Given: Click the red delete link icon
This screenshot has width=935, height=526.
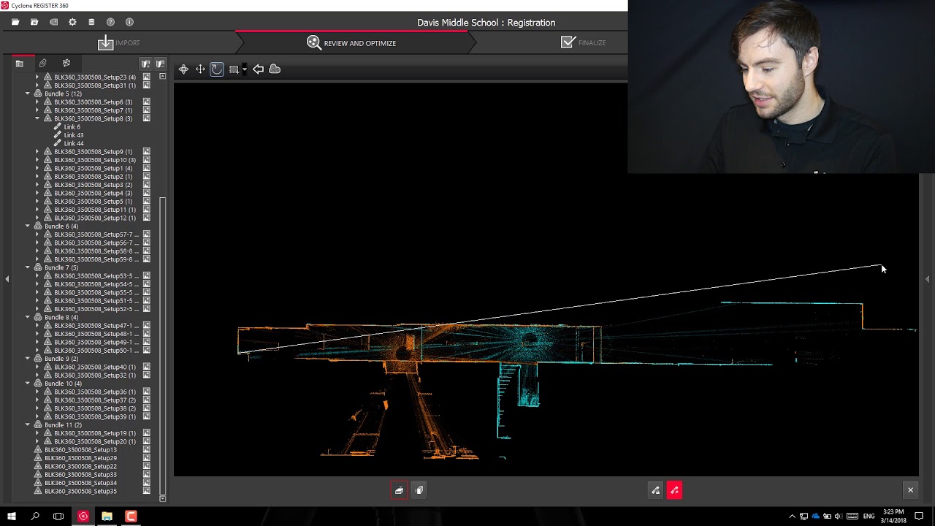Looking at the screenshot, I should click(x=674, y=490).
